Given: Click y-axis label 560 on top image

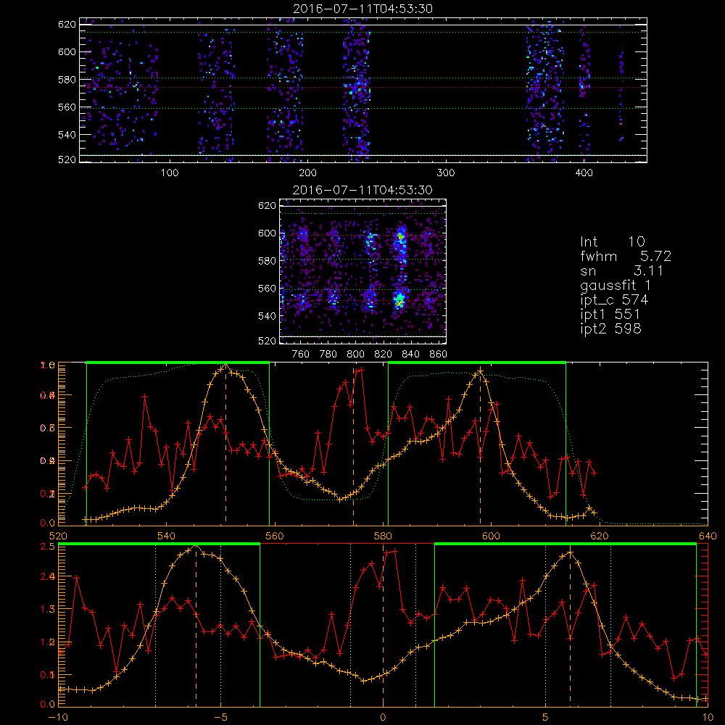Looking at the screenshot, I should (67, 107).
